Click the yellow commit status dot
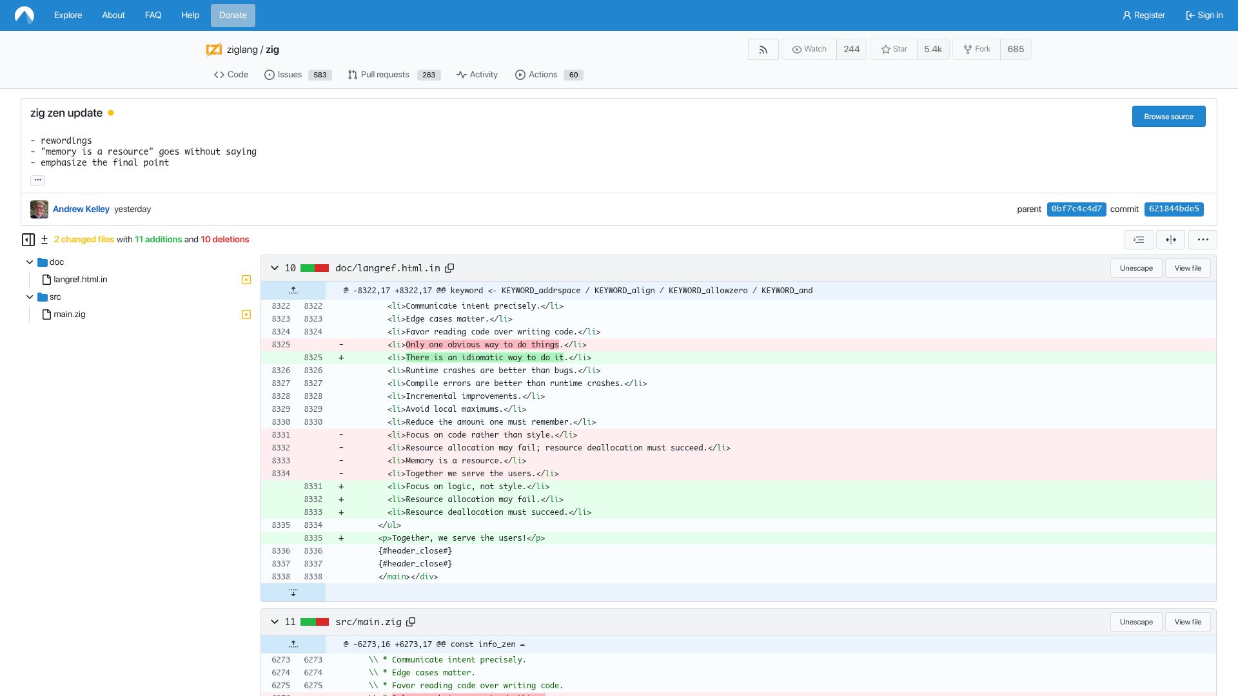This screenshot has height=696, width=1238. coord(111,113)
